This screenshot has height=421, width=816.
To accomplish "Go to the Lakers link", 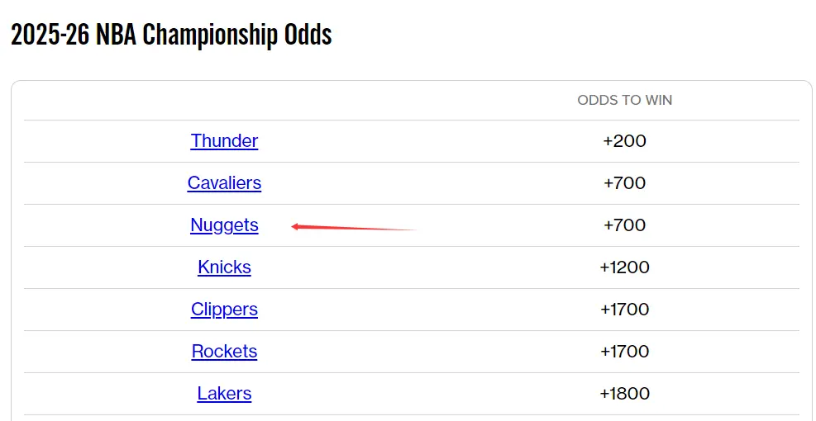I will (224, 394).
